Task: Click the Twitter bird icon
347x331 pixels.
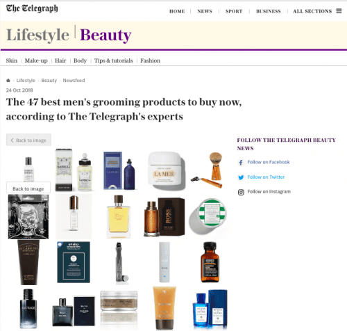Action: [x=241, y=177]
